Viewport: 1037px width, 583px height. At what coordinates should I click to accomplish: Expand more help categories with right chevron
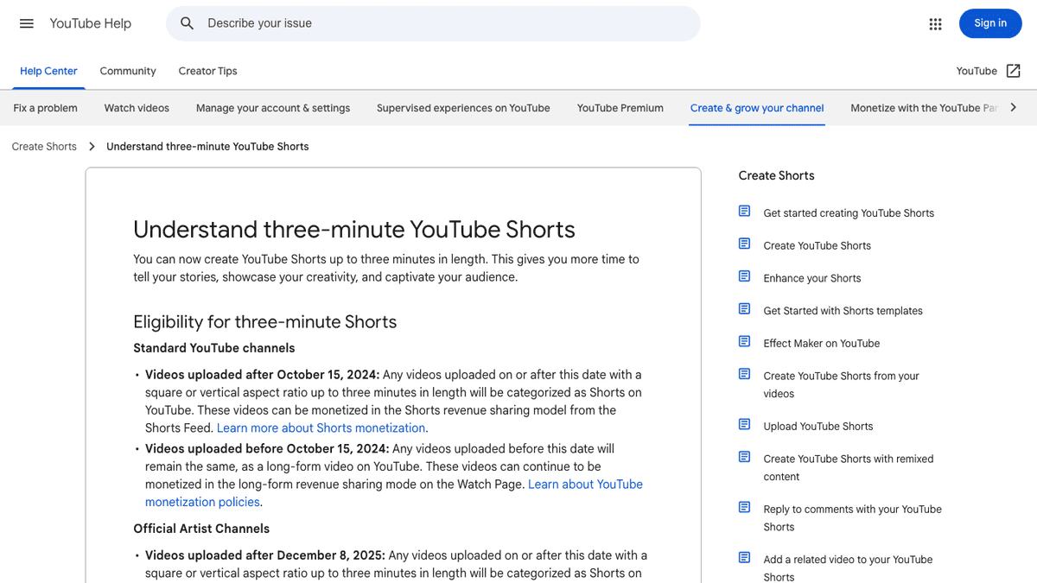pyautogui.click(x=1014, y=108)
